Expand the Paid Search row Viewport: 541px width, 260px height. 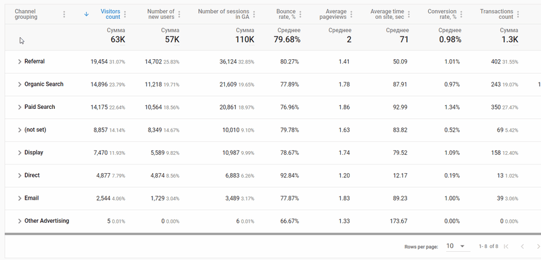click(20, 107)
